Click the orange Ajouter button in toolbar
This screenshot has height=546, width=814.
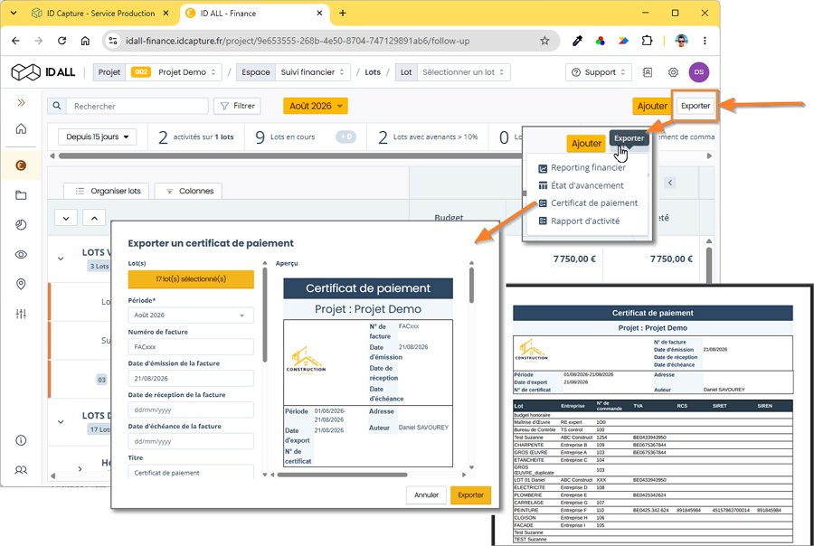coord(652,106)
